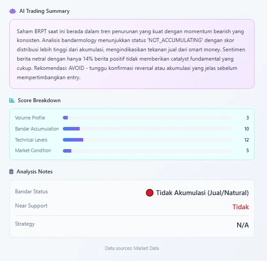Click the Tidak Akumulasi (Jual/Natural) status text
Screen dimensions: 267x261
point(202,193)
